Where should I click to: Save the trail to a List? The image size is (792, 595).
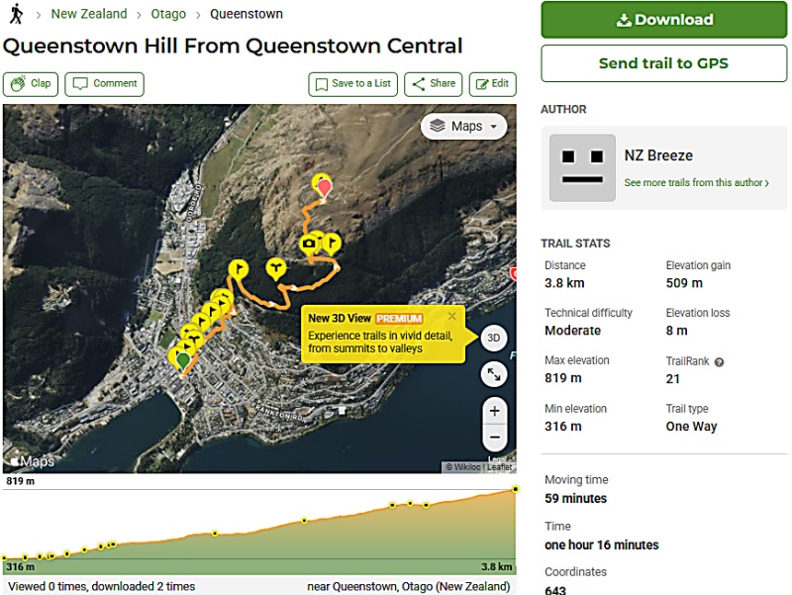tap(351, 84)
